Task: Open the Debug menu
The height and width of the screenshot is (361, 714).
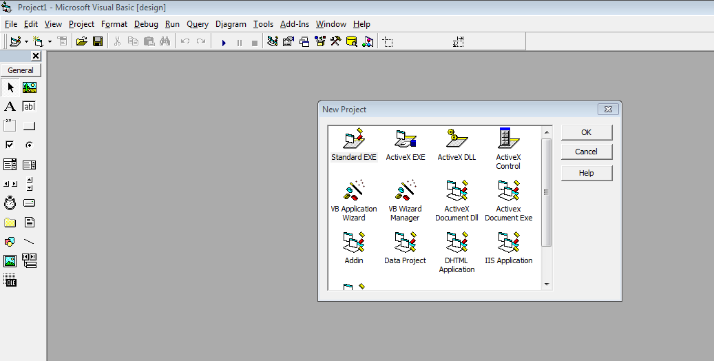Action: point(146,24)
